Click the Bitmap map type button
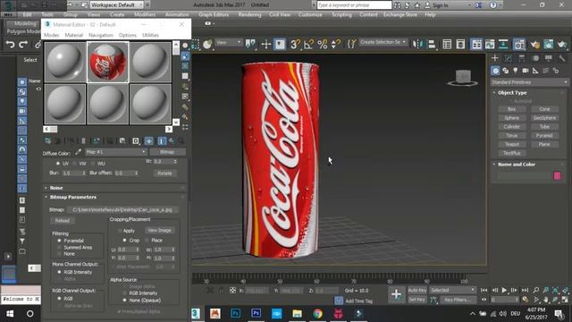 coord(167,152)
